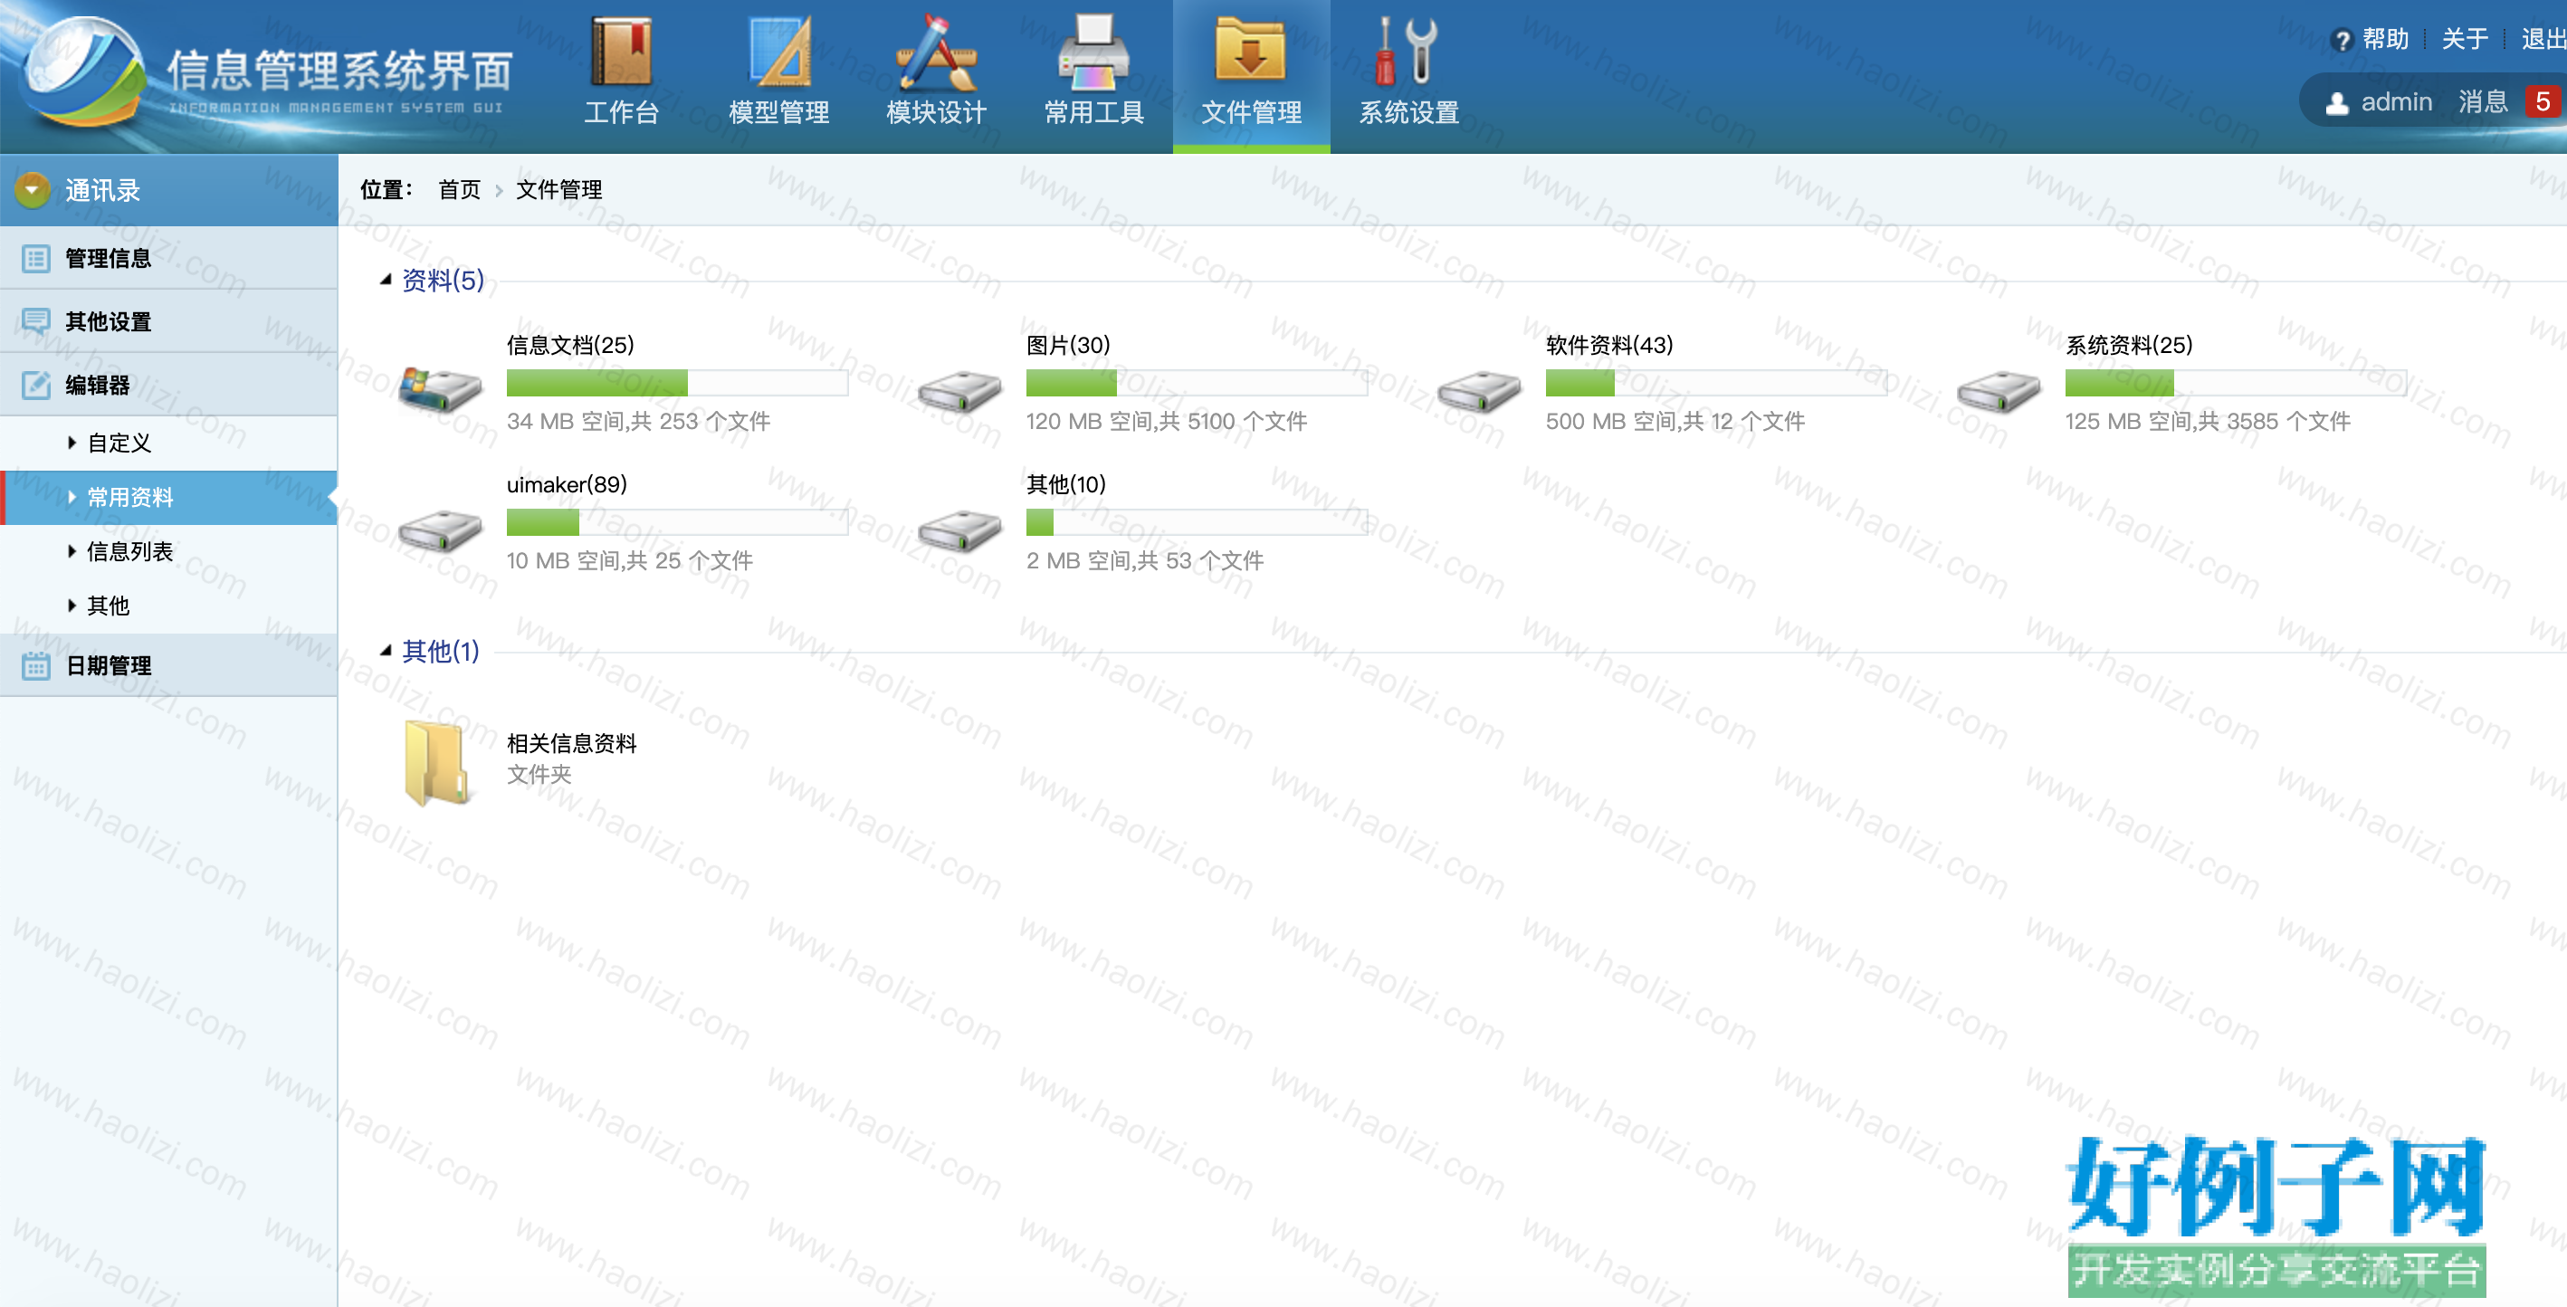The image size is (2567, 1307).
Task: Open the 其他设置 sidebar section
Action: click(168, 321)
